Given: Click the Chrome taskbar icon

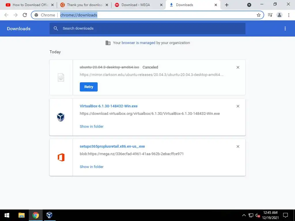Looking at the screenshot, I should (35, 215).
